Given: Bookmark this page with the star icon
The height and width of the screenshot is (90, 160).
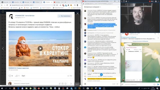Looking at the screenshot, I should (57, 5).
